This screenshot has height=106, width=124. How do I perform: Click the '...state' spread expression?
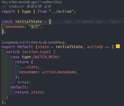[x=29, y=67]
